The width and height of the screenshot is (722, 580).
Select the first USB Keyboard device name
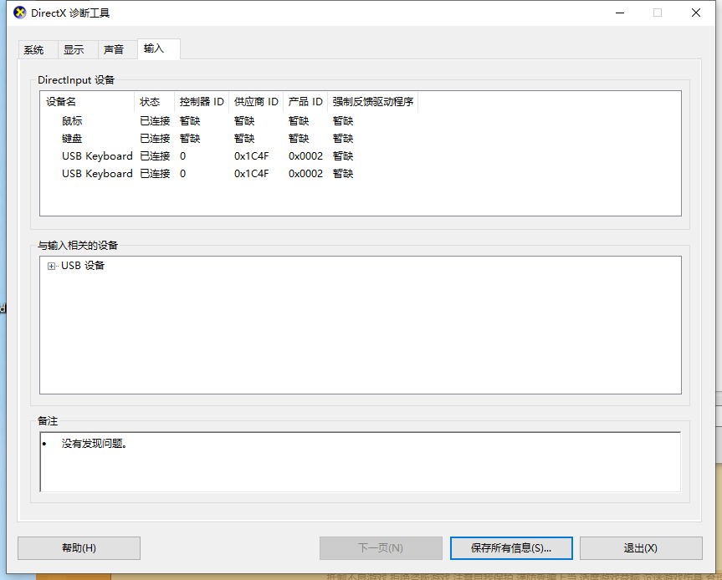(97, 156)
